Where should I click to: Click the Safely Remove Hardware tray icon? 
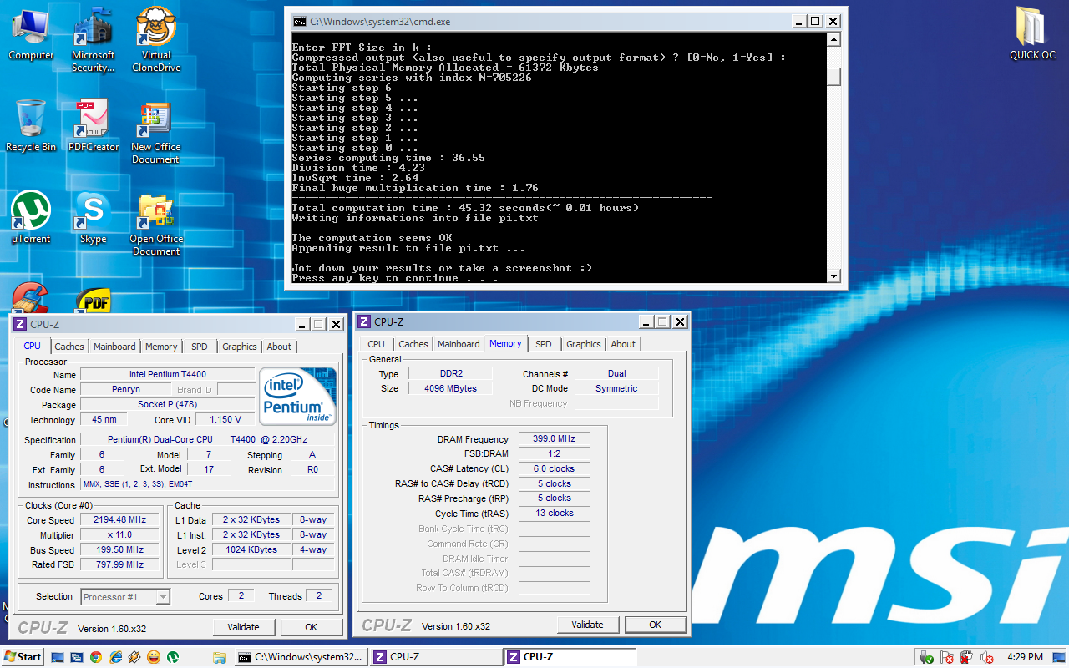point(927,657)
